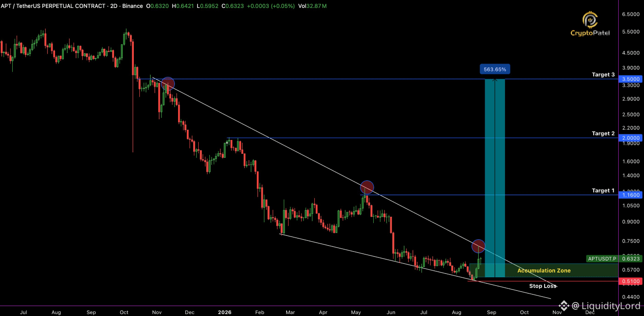Click the red circle on the Target 3 line

pyautogui.click(x=168, y=83)
